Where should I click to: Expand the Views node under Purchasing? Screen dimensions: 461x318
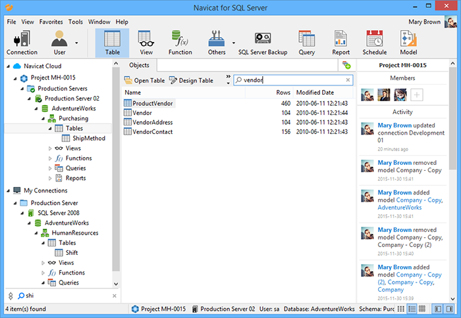50,148
